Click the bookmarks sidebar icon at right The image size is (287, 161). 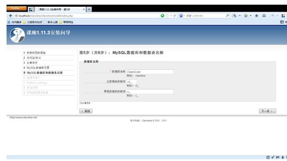(x=282, y=22)
